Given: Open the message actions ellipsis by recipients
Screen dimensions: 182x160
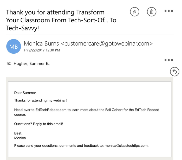Looking at the screenshot, I should (168, 60).
